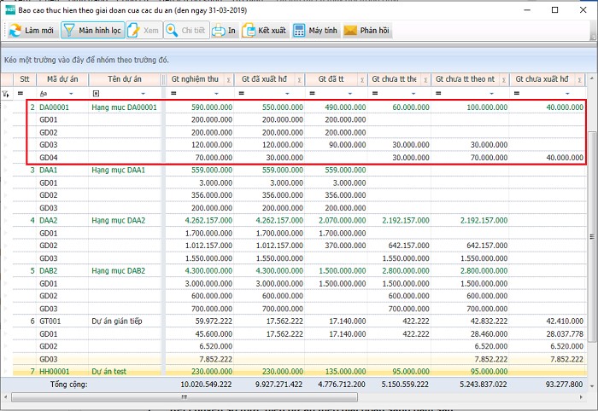598x411 pixels.
Task: Click the Hạng mục DAA2 project name cell
Action: click(118, 220)
